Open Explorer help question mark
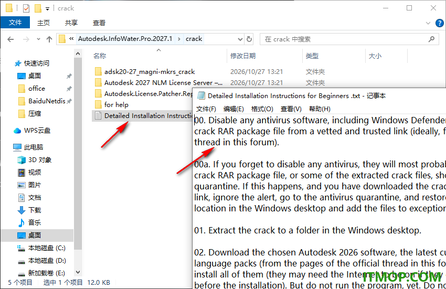The image size is (446, 289). click(440, 23)
